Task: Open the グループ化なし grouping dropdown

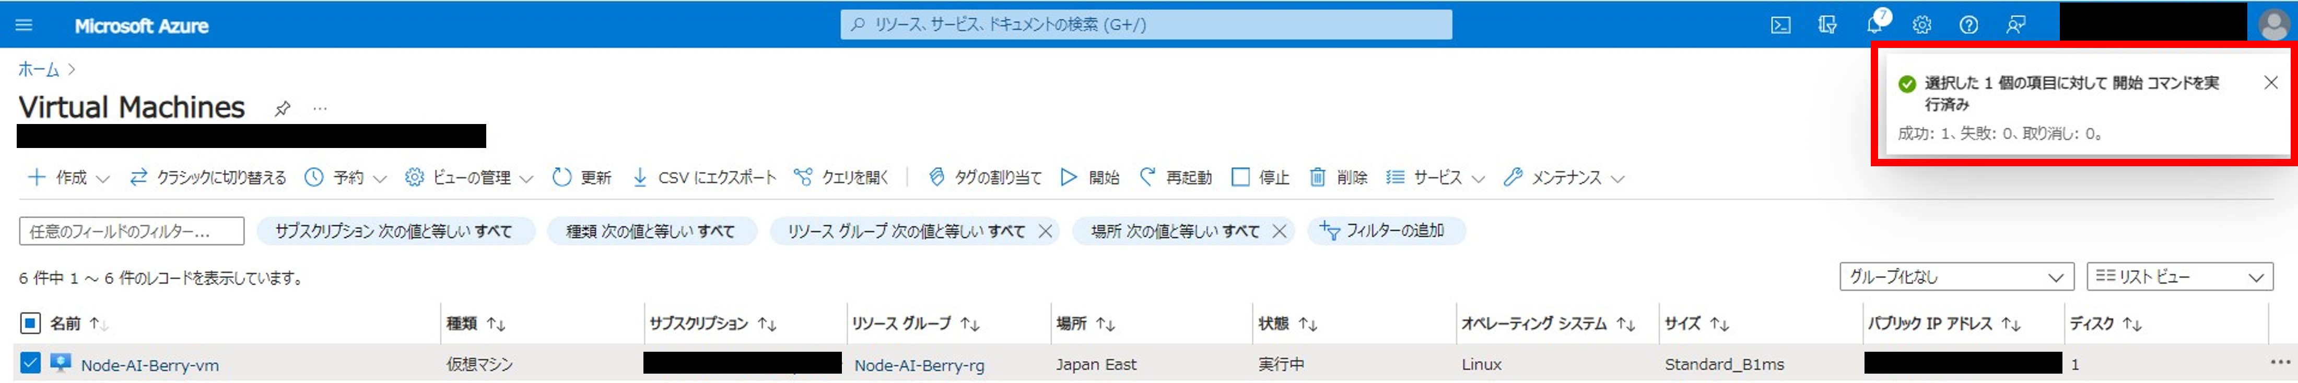Action: [x=1956, y=277]
